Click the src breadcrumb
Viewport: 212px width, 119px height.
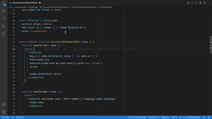[11, 7]
